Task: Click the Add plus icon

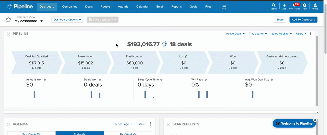Action: [284, 5]
